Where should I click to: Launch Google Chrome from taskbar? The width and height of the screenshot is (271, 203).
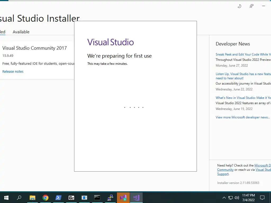[x=45, y=197]
